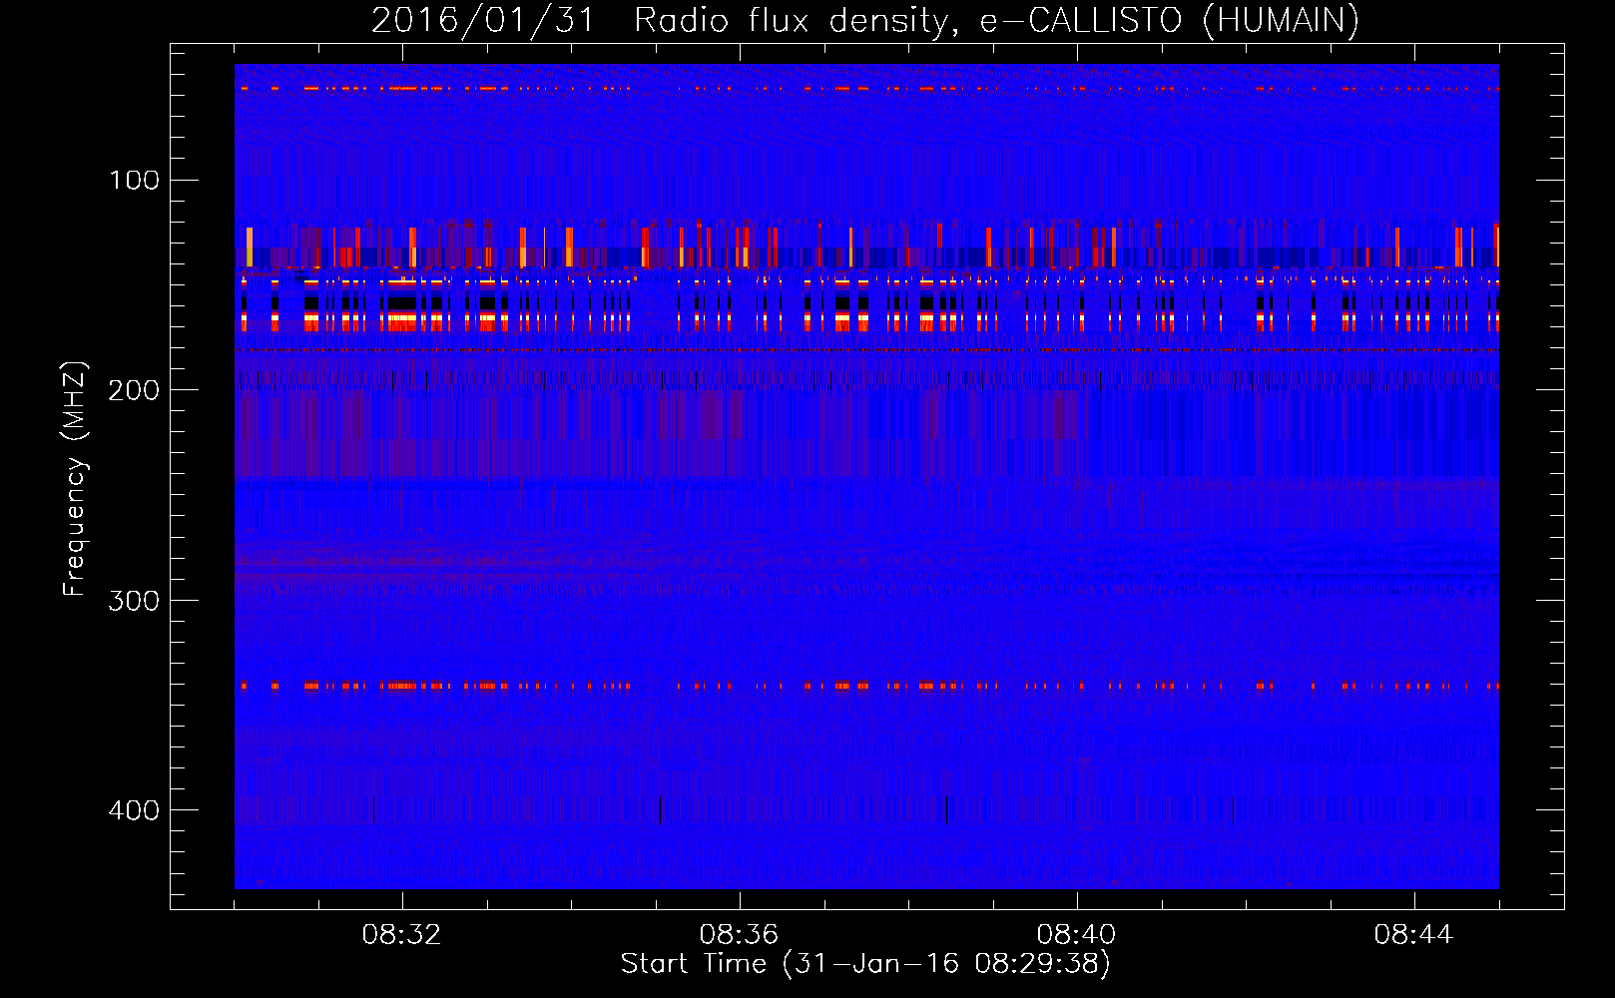Viewport: 1615px width, 998px height.
Task: Click the 08:32 time tick label
Action: pos(402,935)
